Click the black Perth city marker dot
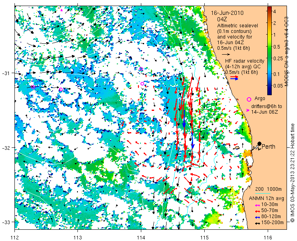The height and width of the screenshot is (241, 297). pos(260,143)
